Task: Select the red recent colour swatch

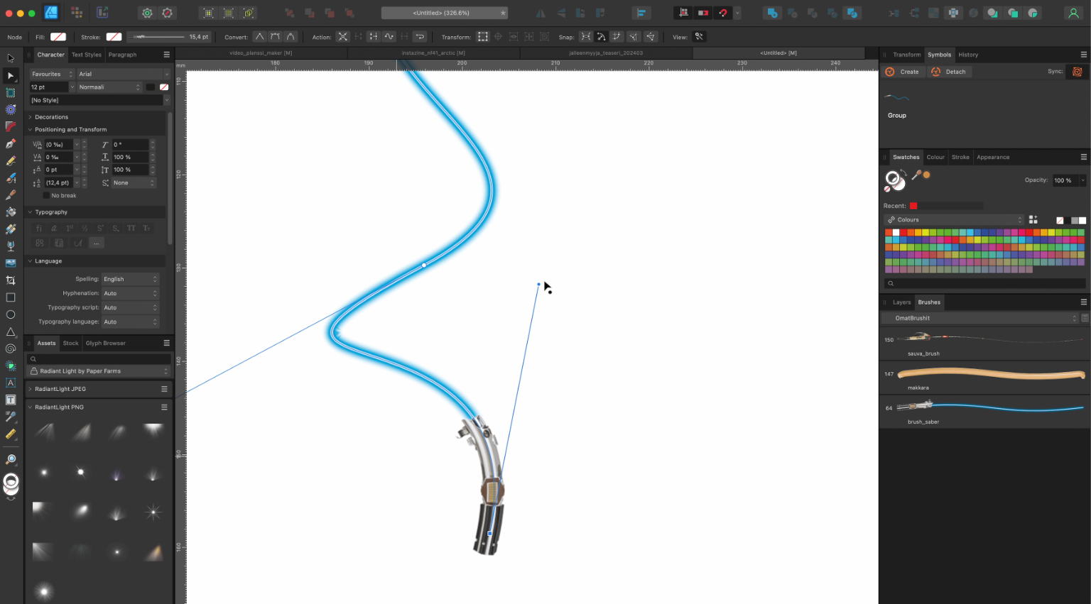Action: click(913, 206)
